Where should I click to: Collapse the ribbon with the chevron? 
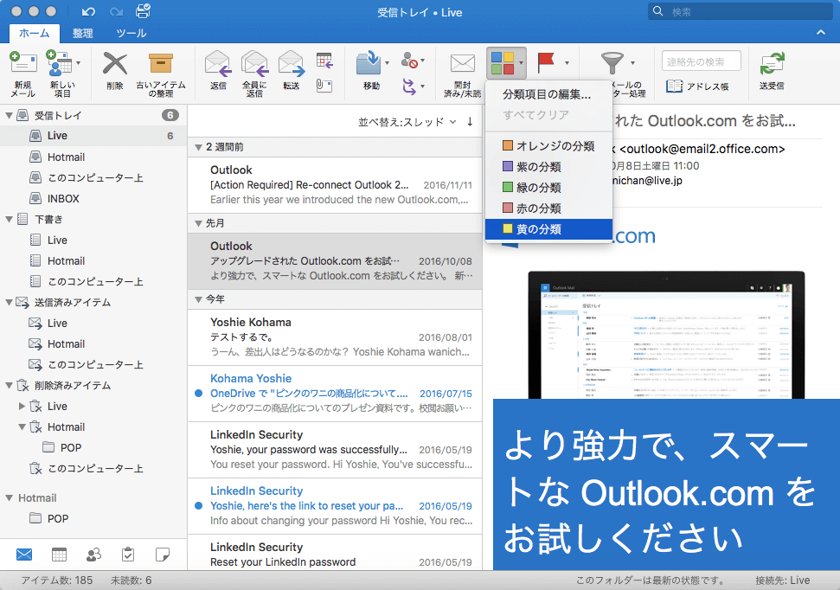pyautogui.click(x=821, y=33)
